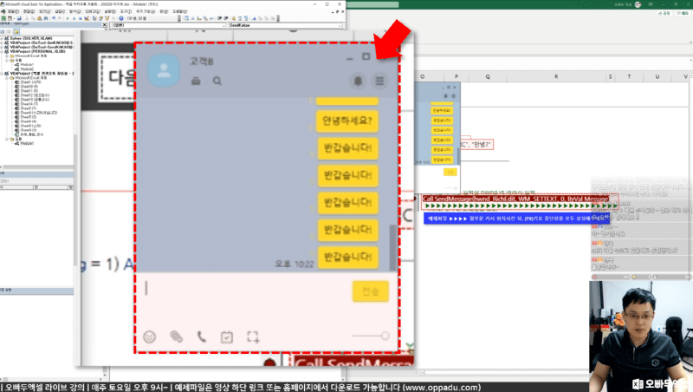693x392 pixels.
Task: Select column Q header in Excel
Action: [x=488, y=76]
